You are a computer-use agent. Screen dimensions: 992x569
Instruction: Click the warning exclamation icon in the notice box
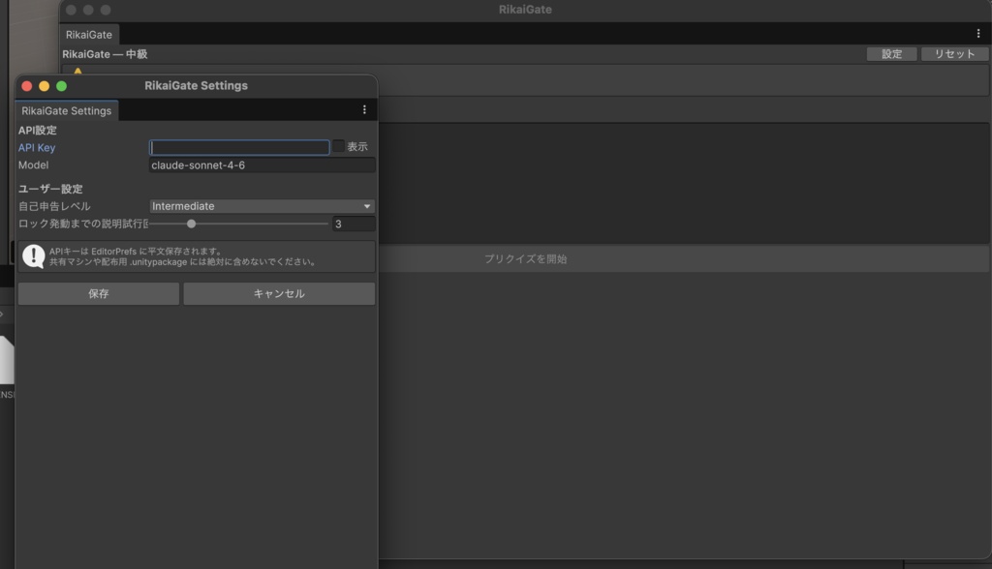coord(33,256)
